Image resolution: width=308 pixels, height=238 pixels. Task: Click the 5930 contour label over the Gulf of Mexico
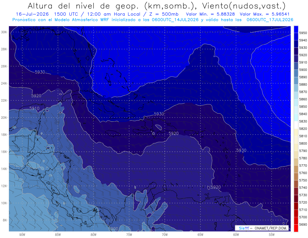(40, 72)
